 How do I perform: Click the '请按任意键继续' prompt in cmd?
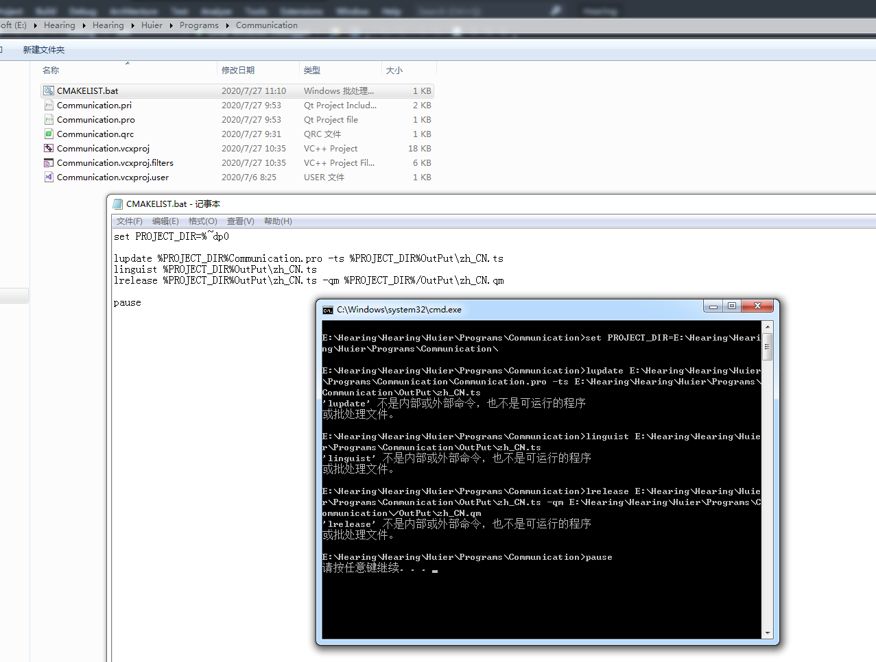[x=361, y=568]
